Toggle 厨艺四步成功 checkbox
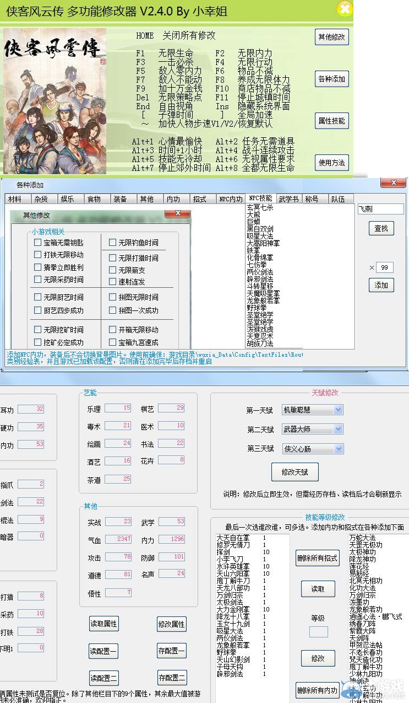Viewport: 409px width, 703px height. [x=59, y=310]
